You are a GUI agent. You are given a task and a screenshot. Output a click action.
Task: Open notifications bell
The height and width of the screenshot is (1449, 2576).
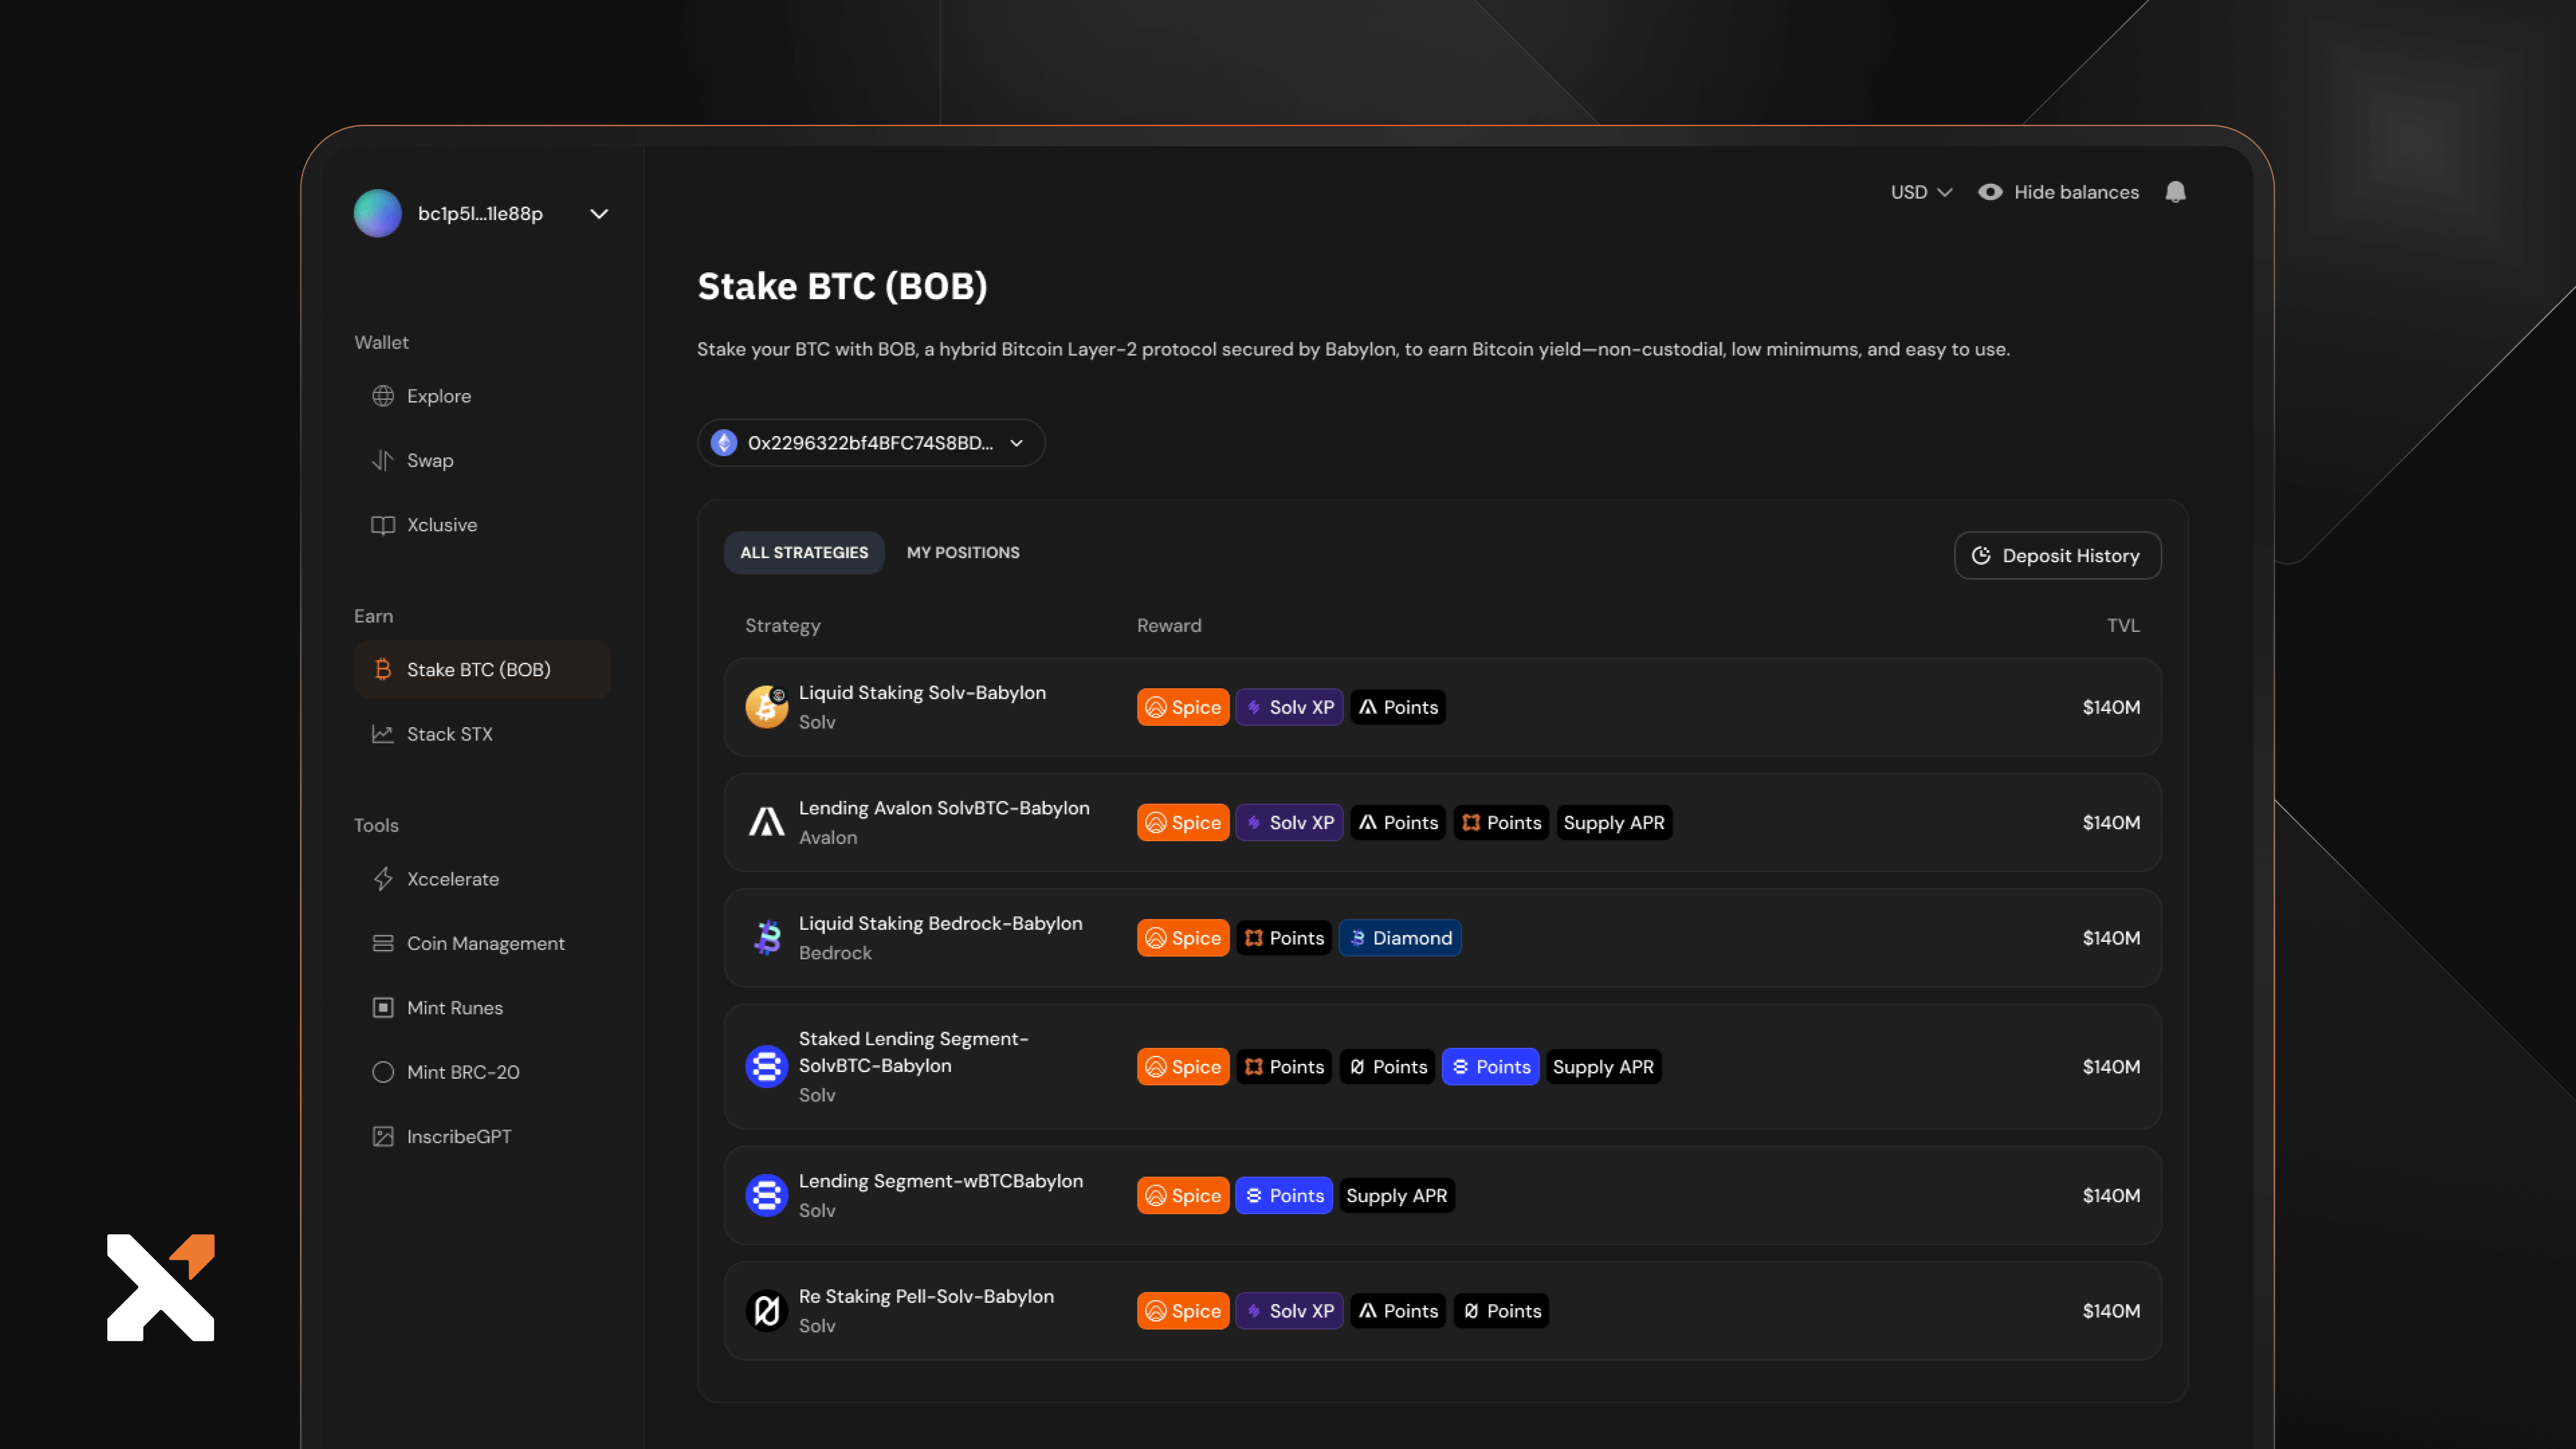coord(2175,192)
